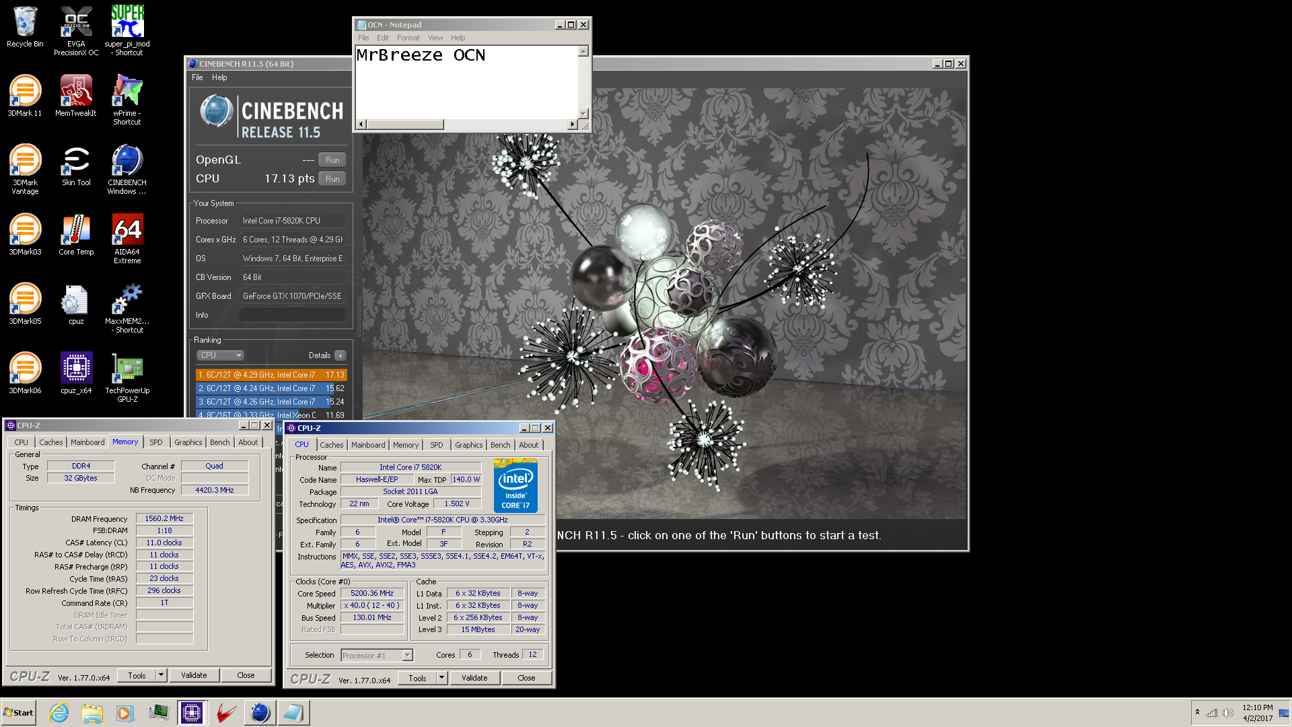The width and height of the screenshot is (1292, 727).
Task: Click inside Notepad text area
Action: [466, 82]
